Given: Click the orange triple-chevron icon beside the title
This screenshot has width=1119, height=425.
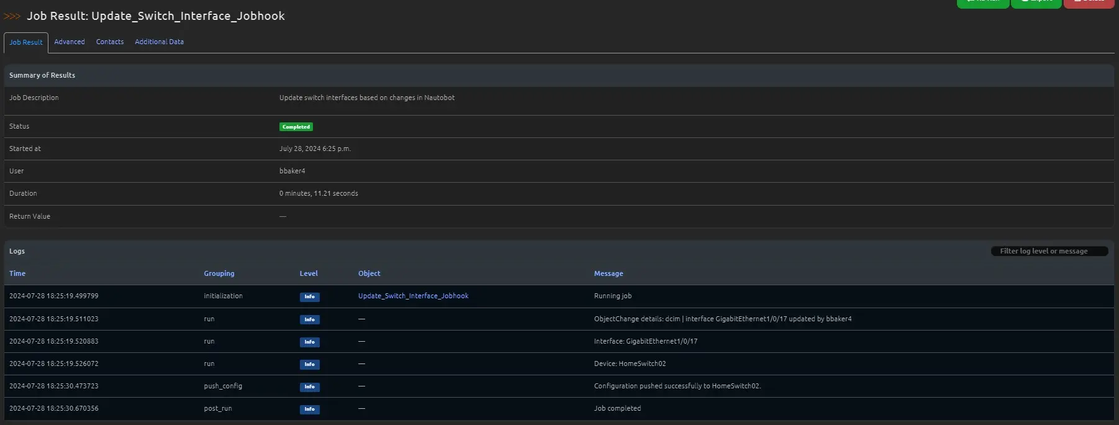Looking at the screenshot, I should 12,16.
